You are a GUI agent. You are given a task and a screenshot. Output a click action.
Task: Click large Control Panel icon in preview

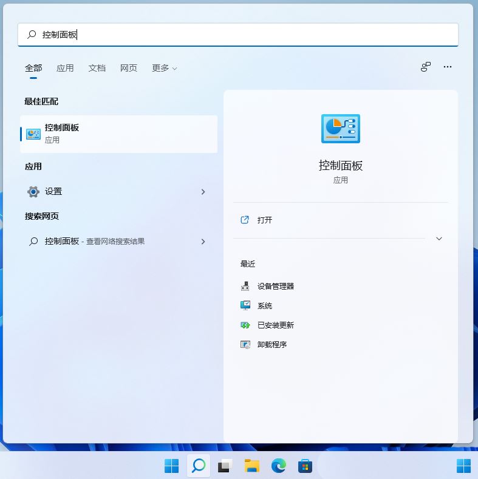[341, 129]
